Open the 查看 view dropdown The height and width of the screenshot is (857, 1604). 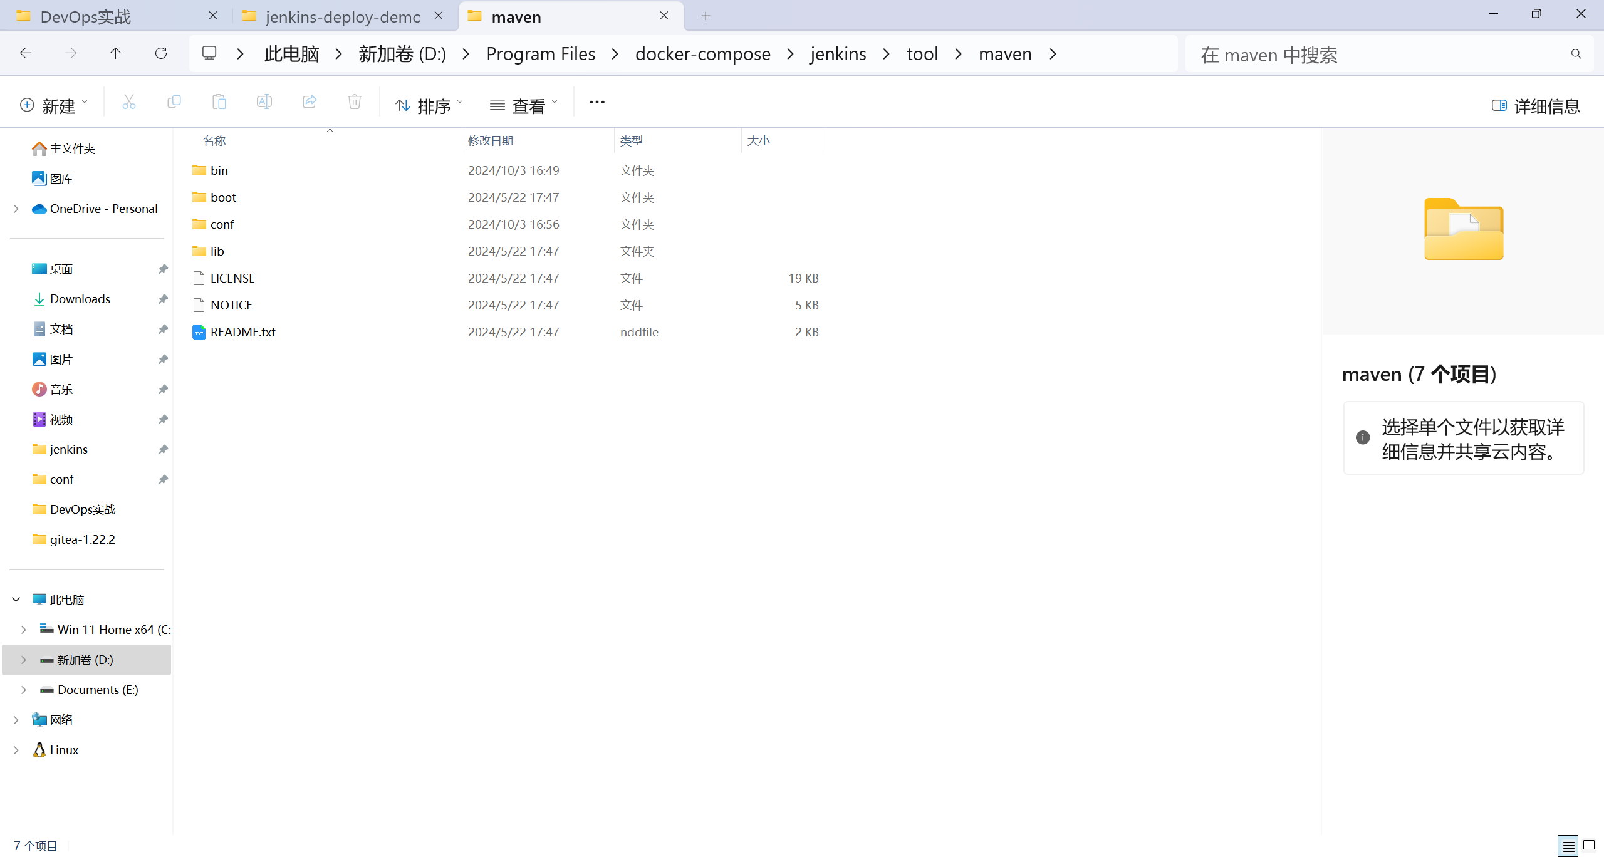[x=524, y=106]
